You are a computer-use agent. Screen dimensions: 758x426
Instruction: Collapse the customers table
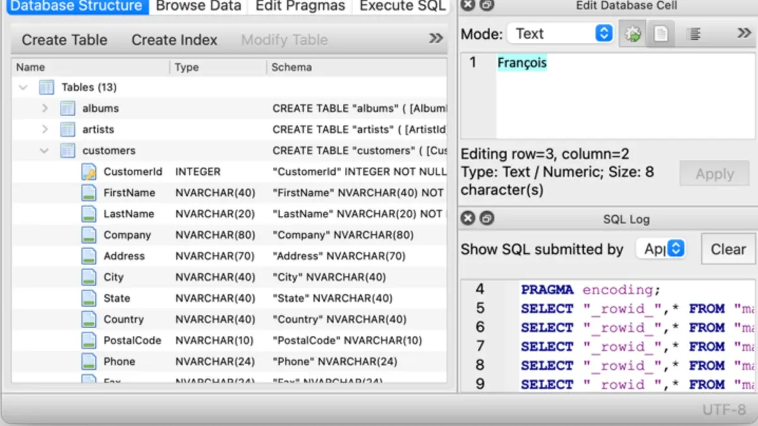(44, 151)
